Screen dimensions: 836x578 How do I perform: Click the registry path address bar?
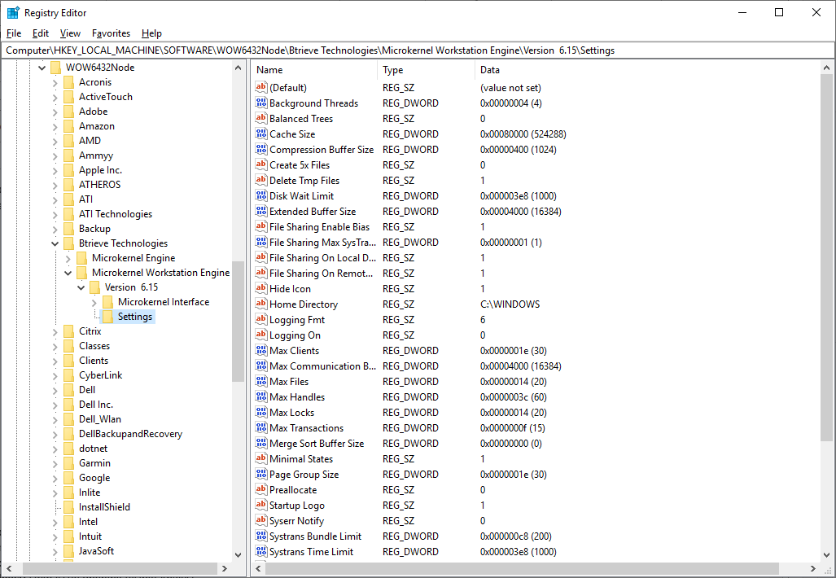point(418,50)
